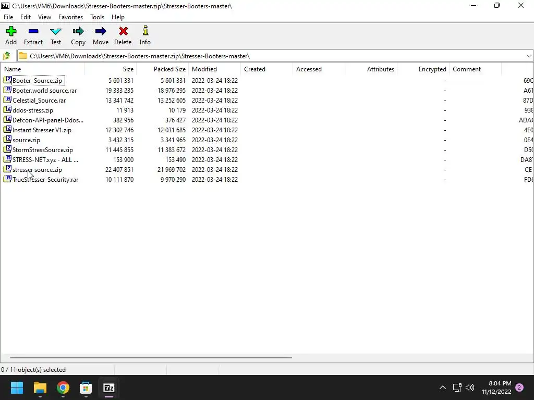The height and width of the screenshot is (400, 534).
Task: Expand the address path dropdown
Action: click(529, 56)
